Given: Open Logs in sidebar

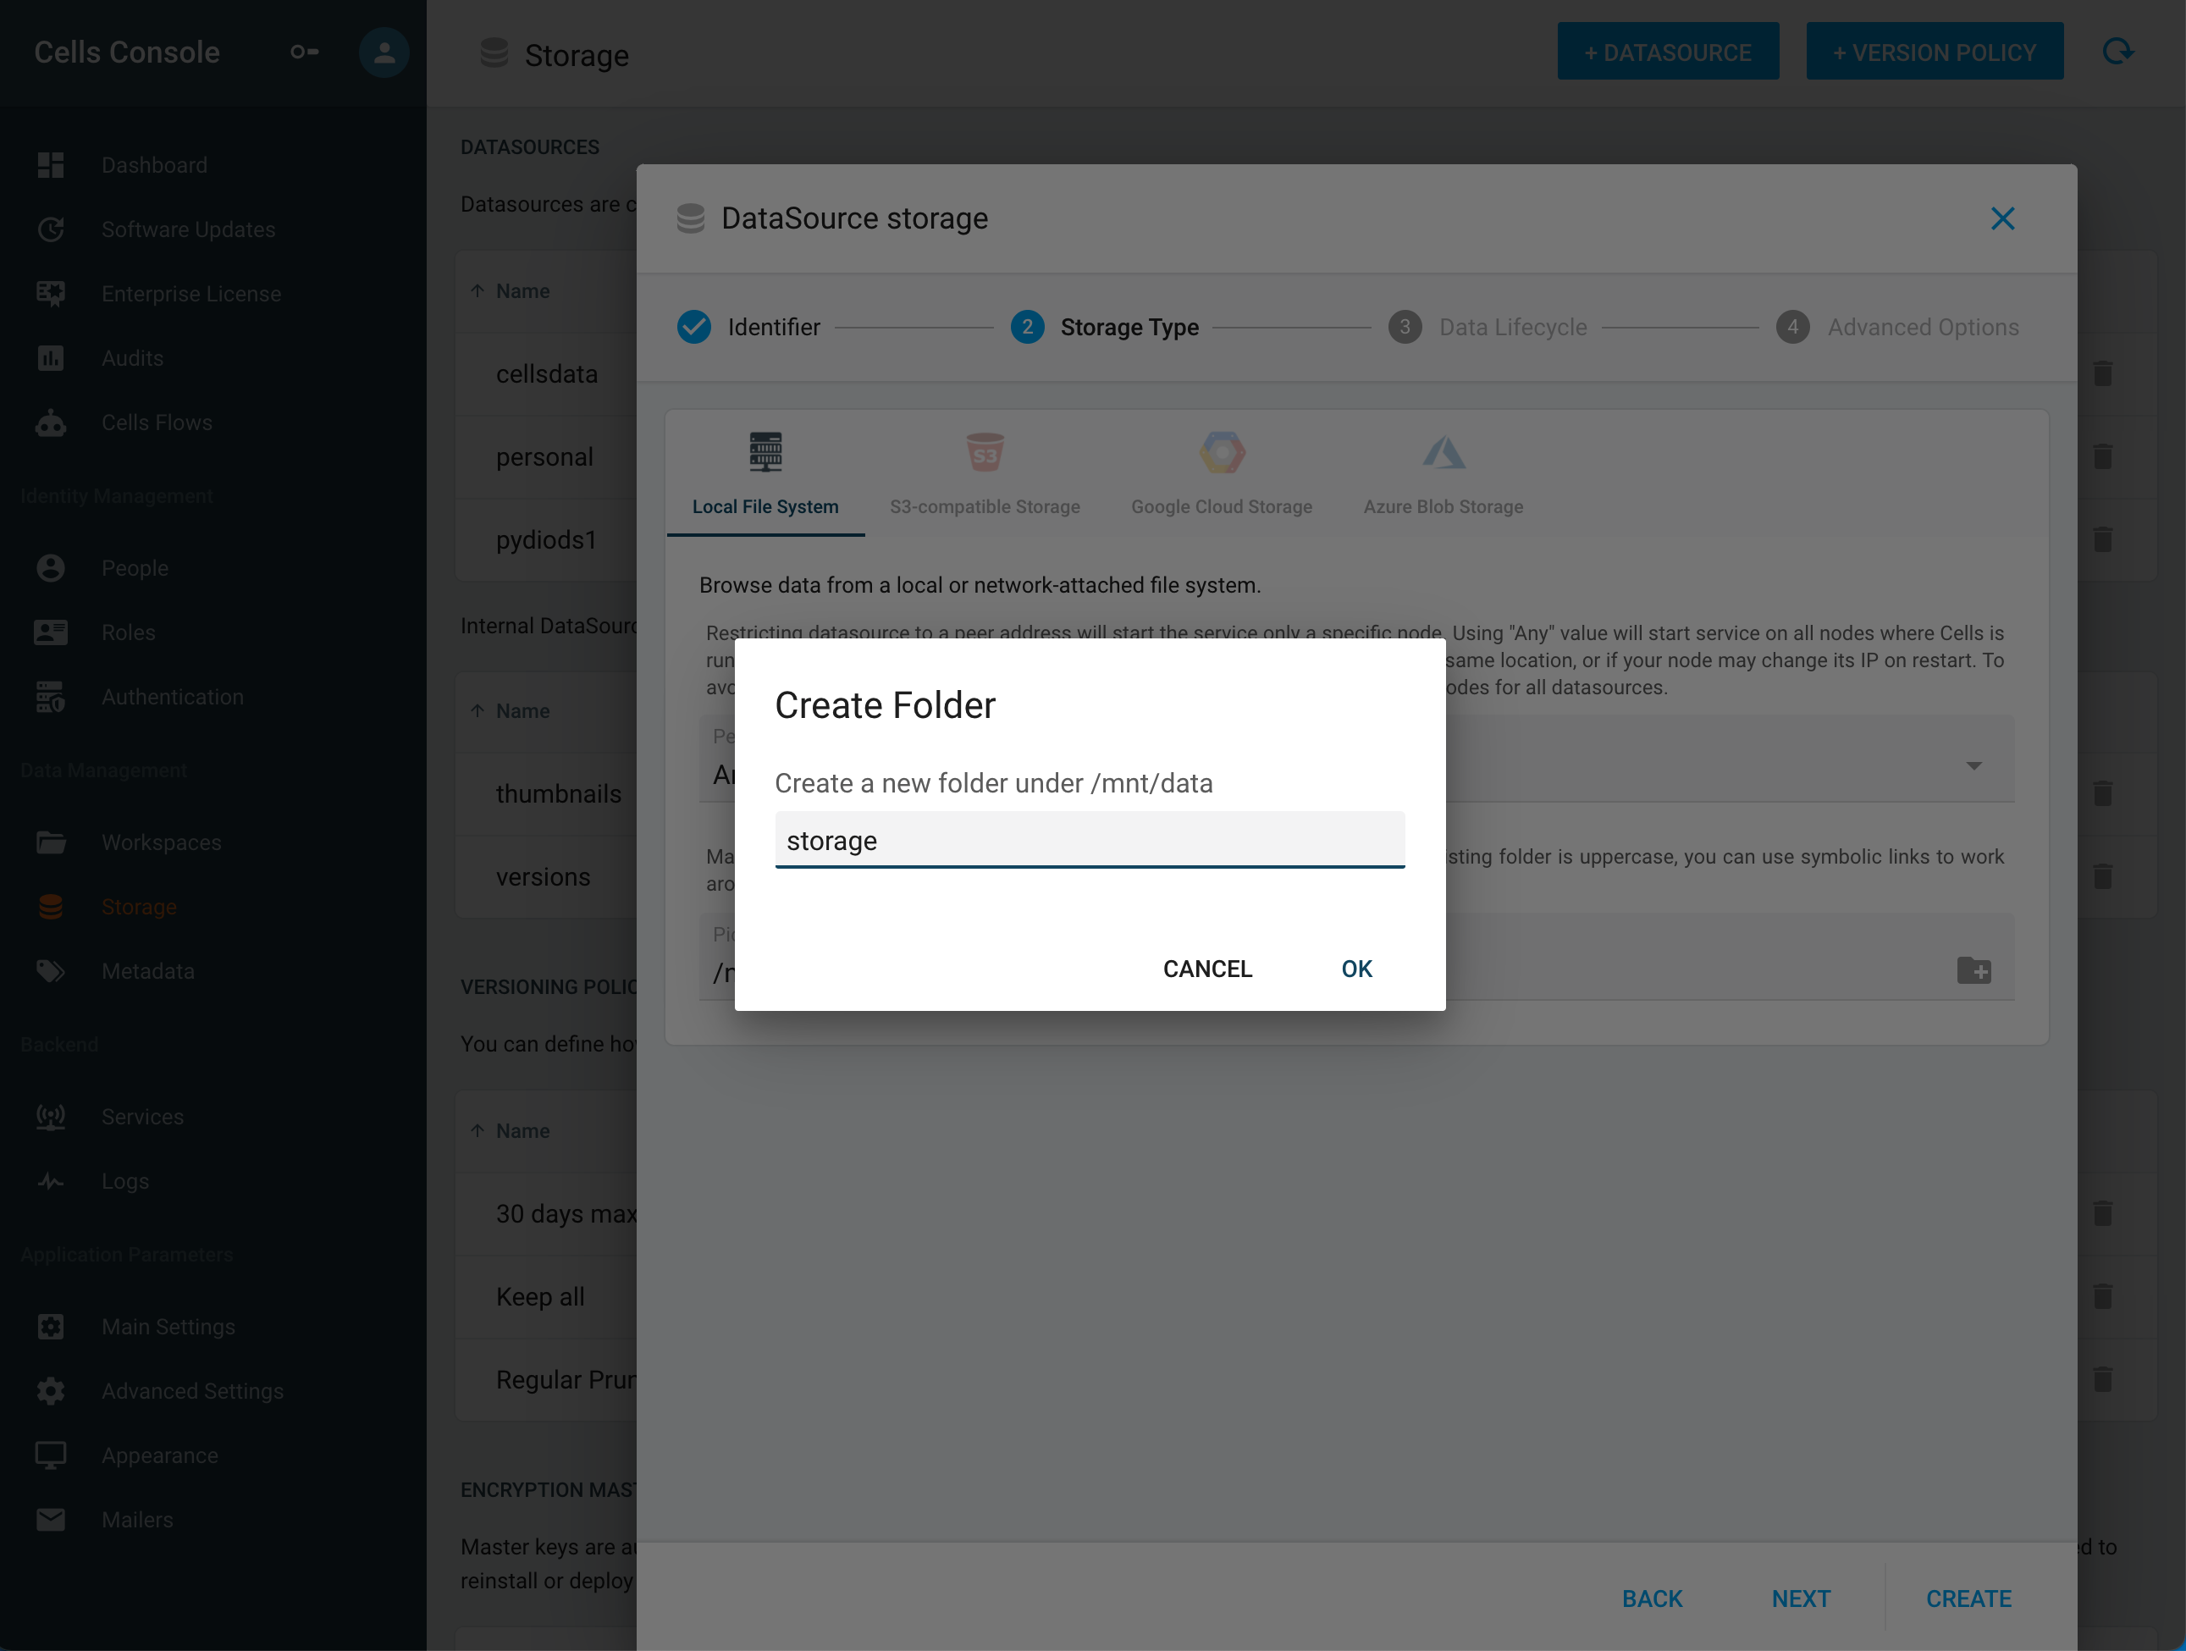Looking at the screenshot, I should click(x=124, y=1181).
